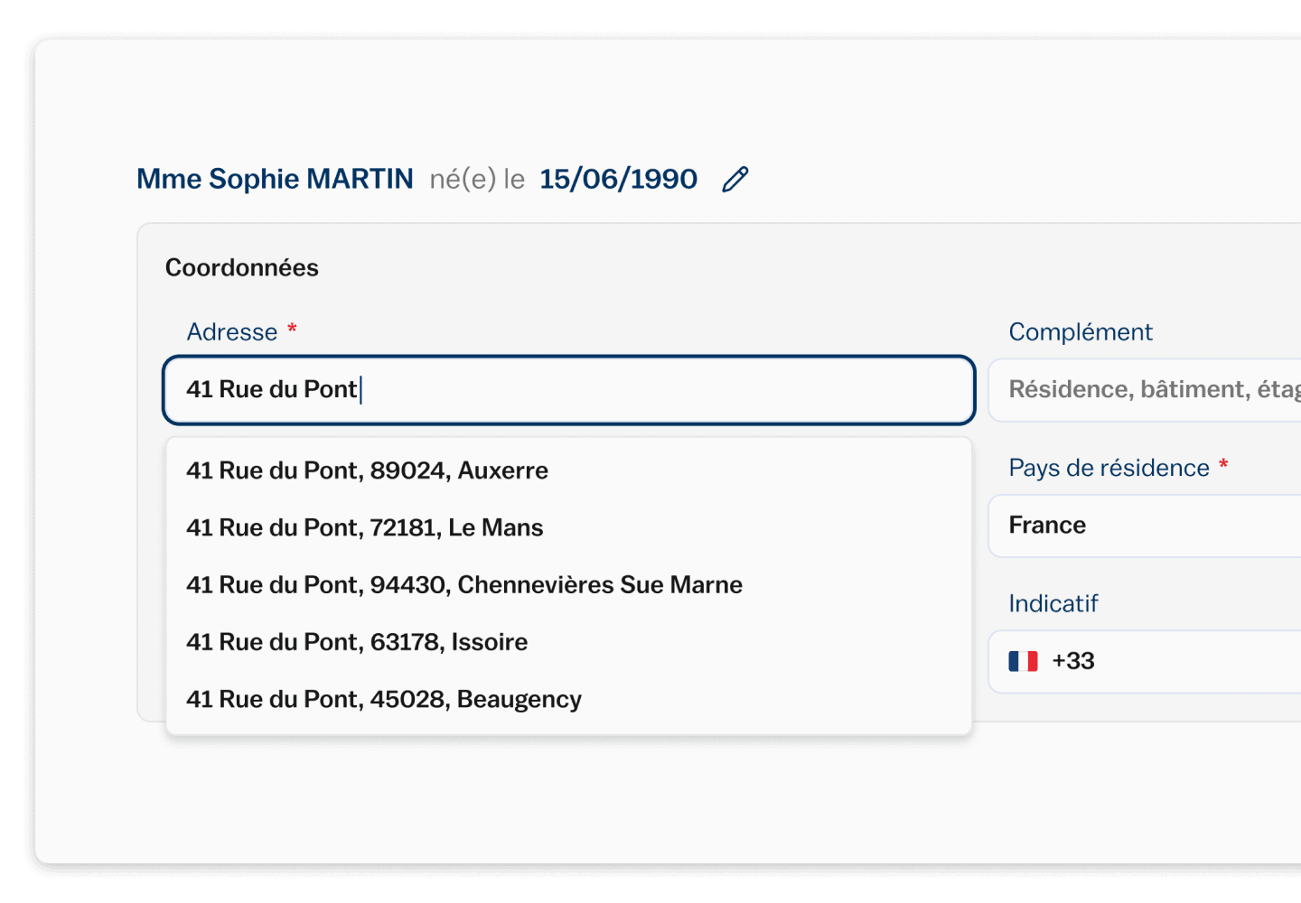Select the Beaugency address suggestion
The width and height of the screenshot is (1301, 903).
pyautogui.click(x=383, y=699)
